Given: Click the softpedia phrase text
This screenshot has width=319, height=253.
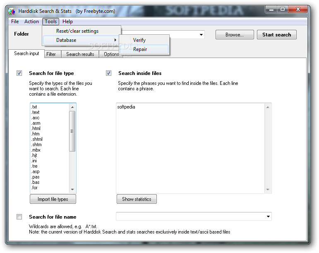Looking at the screenshot, I should click(x=126, y=107).
